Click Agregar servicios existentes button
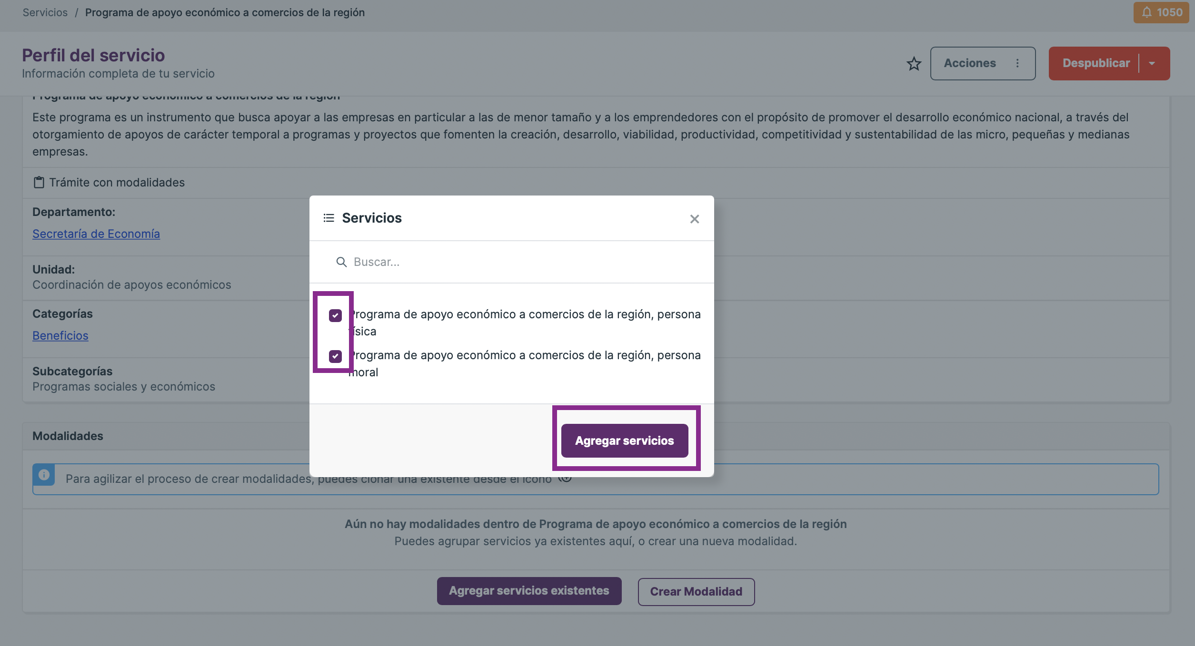The height and width of the screenshot is (646, 1195). tap(529, 591)
